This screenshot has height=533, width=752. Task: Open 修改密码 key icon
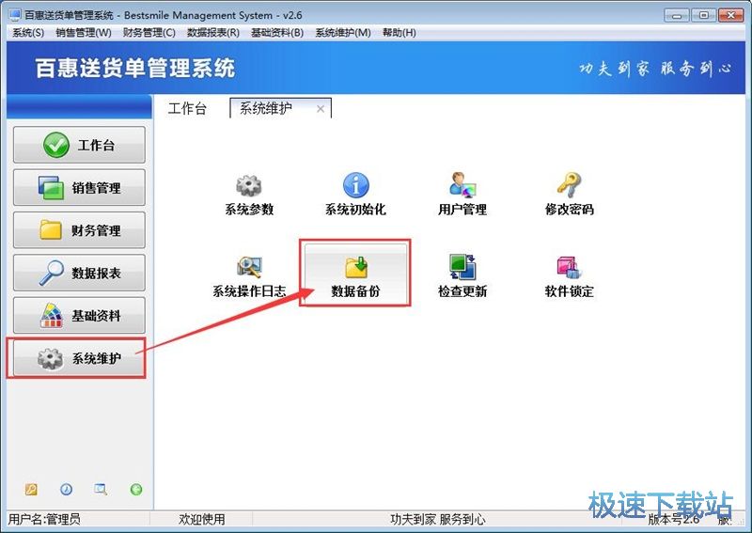click(569, 184)
